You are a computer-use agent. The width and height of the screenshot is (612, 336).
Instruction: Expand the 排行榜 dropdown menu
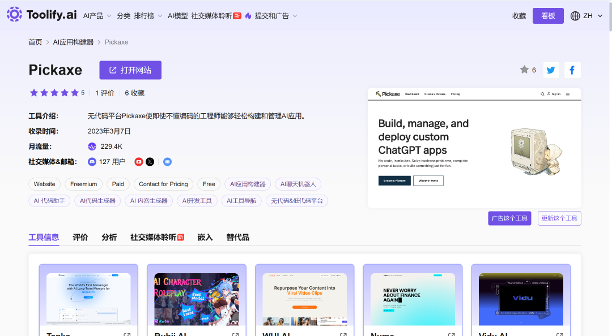click(x=148, y=16)
